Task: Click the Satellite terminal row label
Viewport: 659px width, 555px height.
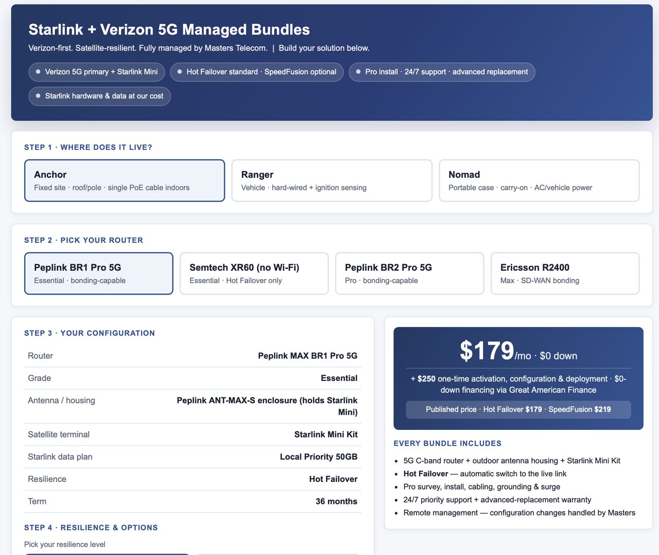Action: click(x=59, y=435)
